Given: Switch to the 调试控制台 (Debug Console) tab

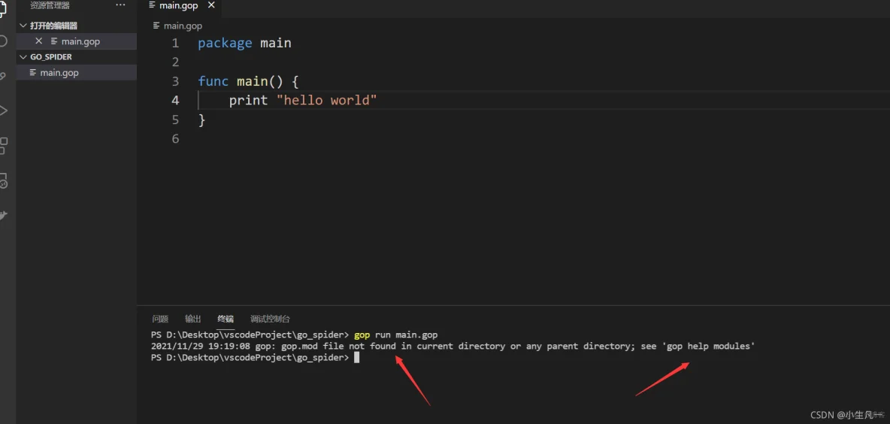Looking at the screenshot, I should [x=270, y=319].
